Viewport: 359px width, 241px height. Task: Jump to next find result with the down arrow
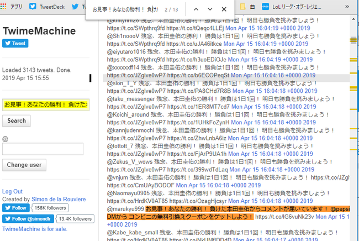pos(210,9)
